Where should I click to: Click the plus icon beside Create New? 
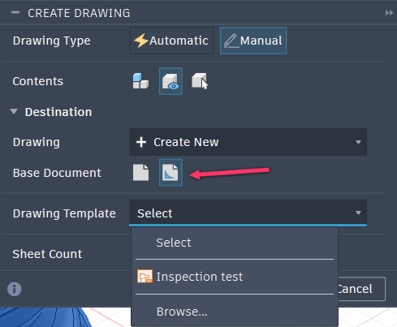point(141,142)
